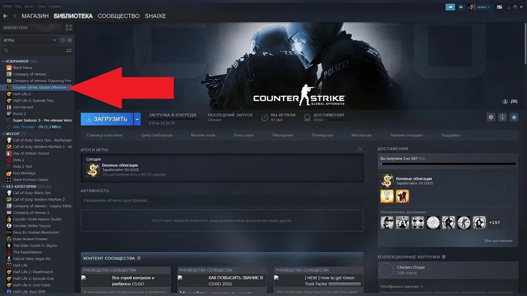Select Deus Ex: Human Revolution

36,232
